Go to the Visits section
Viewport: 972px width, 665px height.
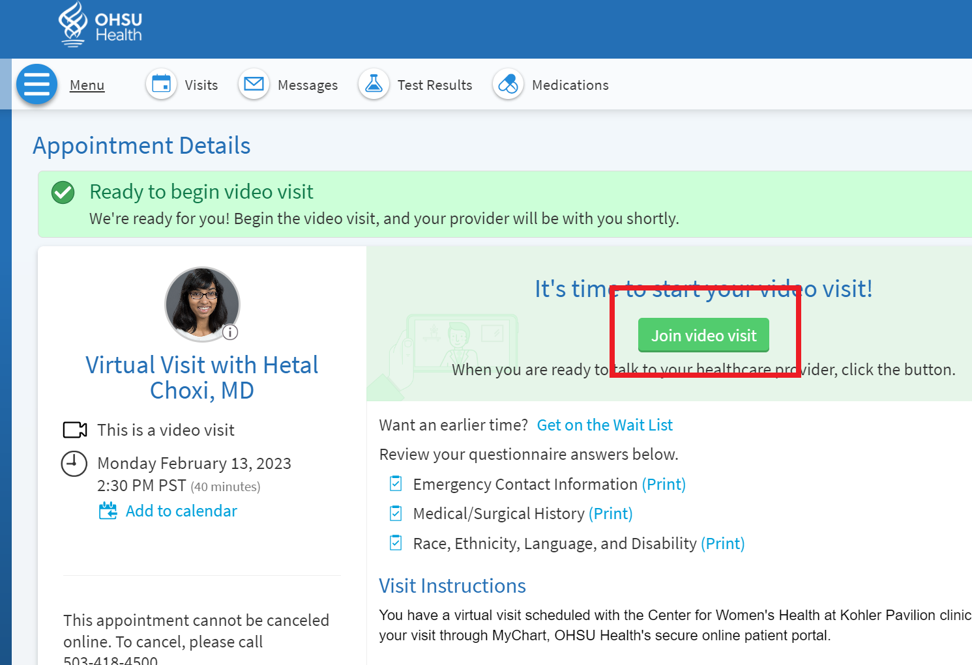pyautogui.click(x=201, y=85)
